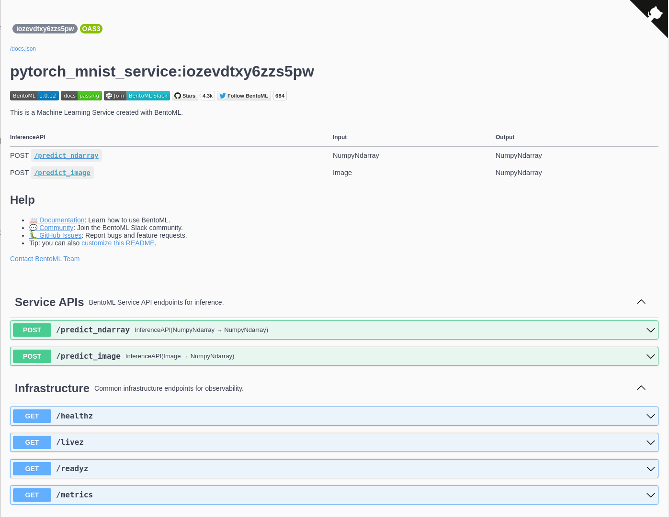Click the BentoML 1.0.12 version badge
This screenshot has width=669, height=517.
click(34, 96)
